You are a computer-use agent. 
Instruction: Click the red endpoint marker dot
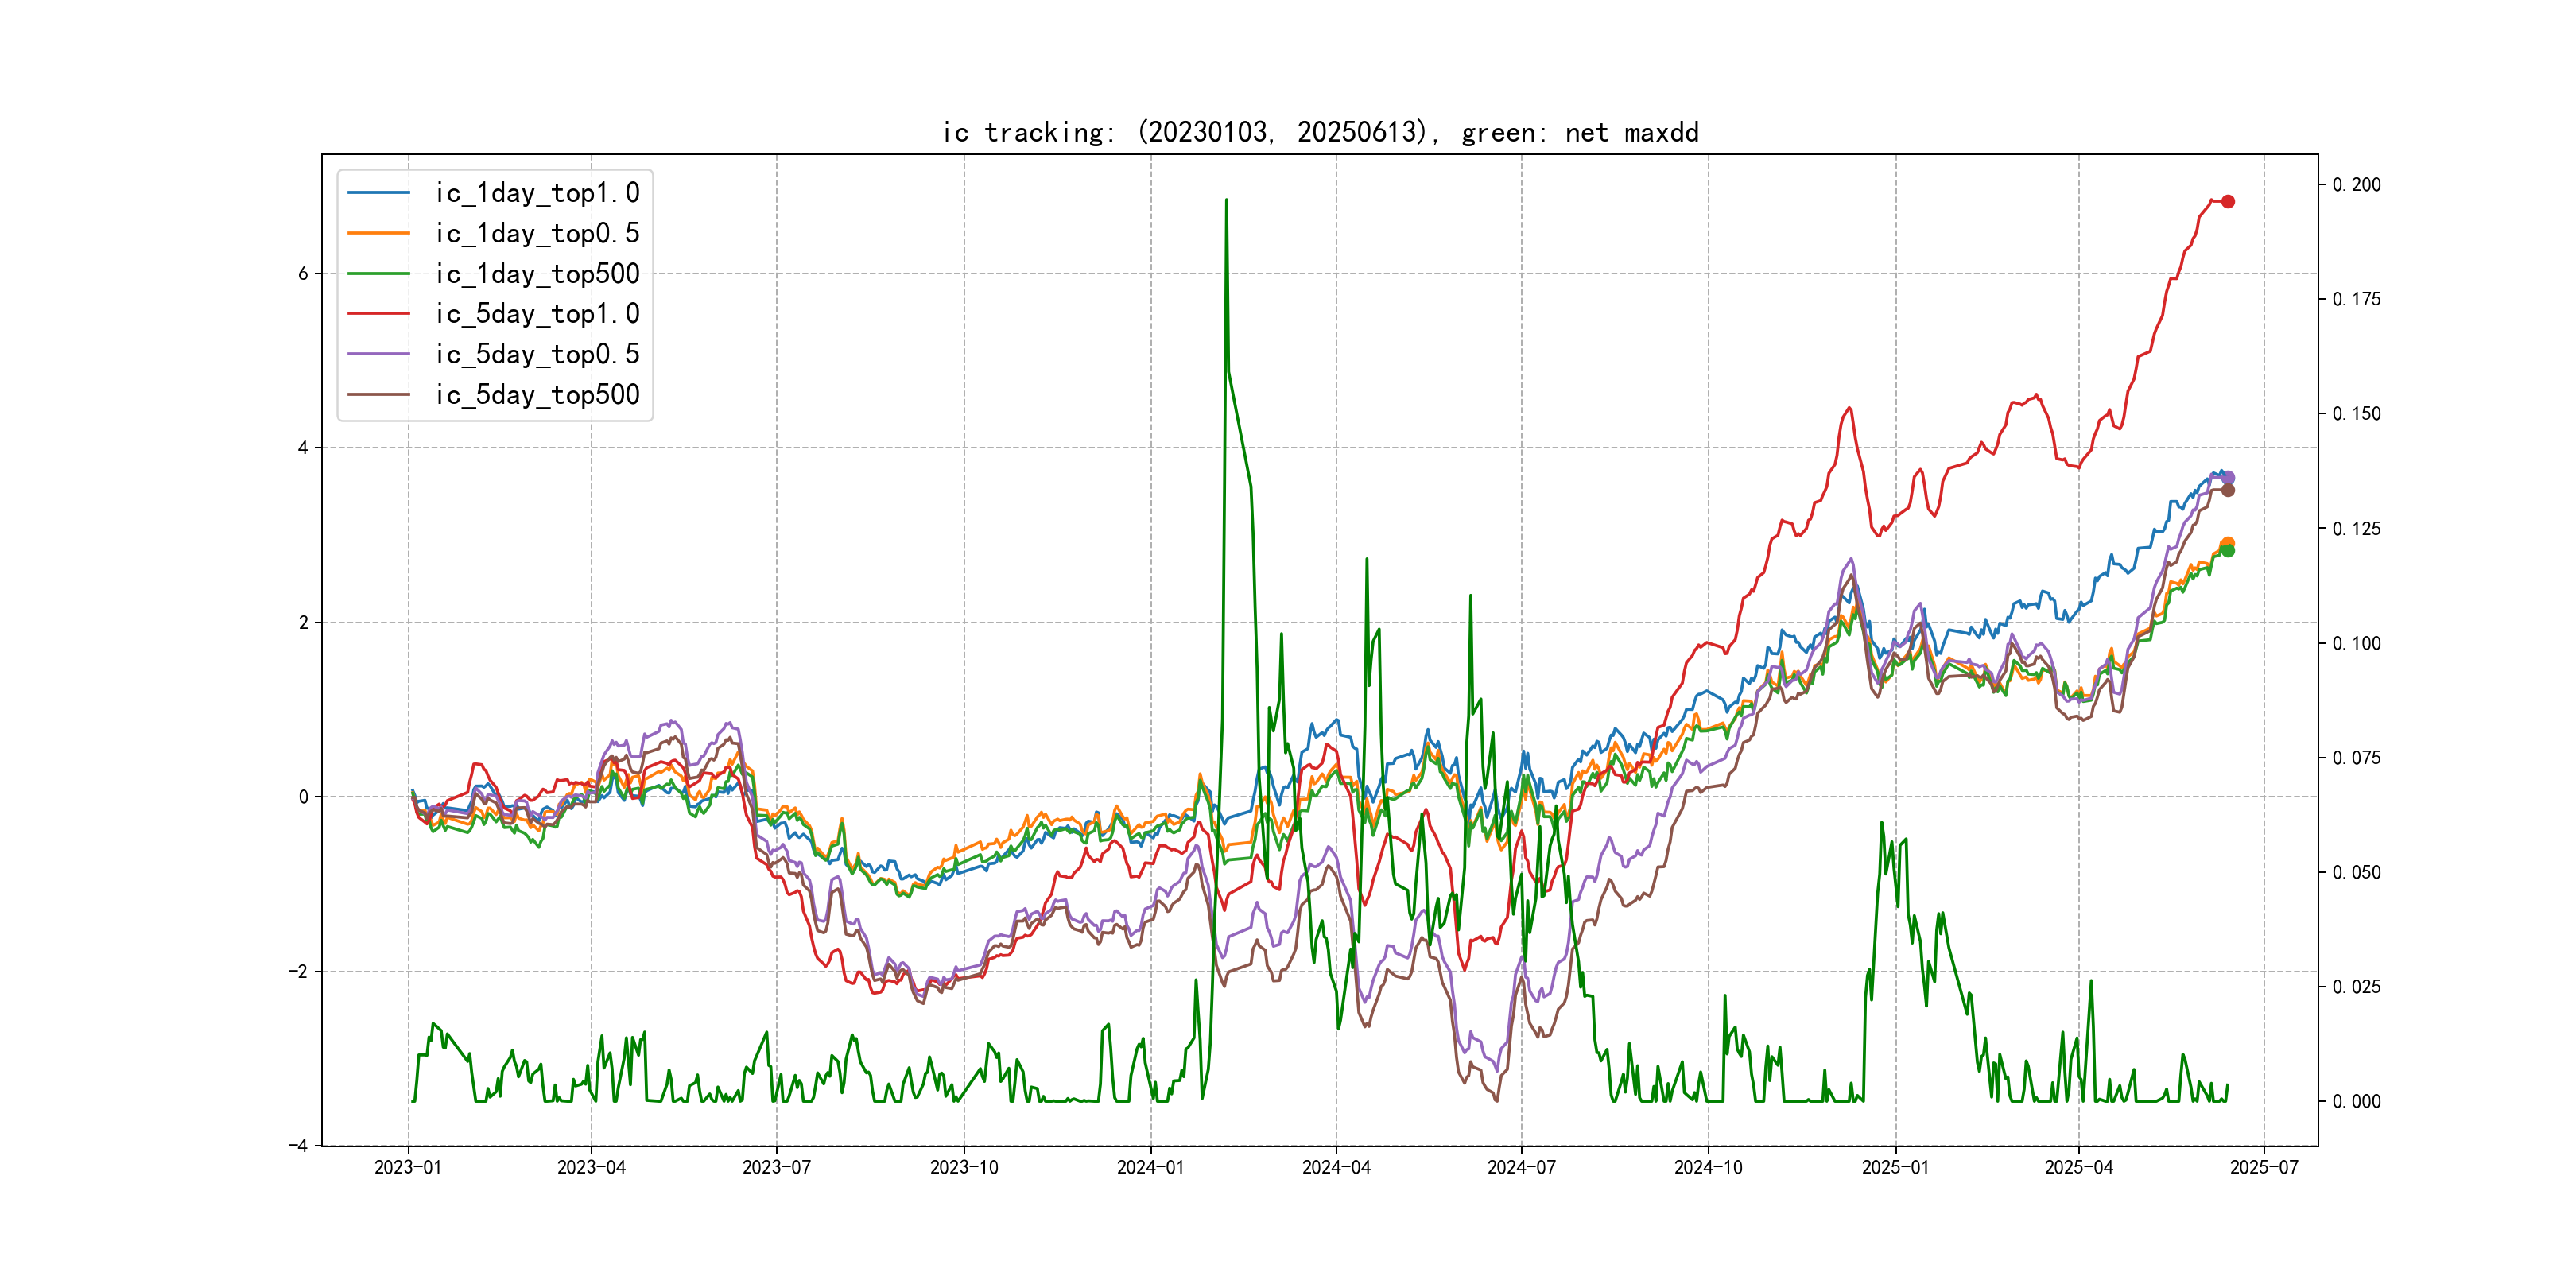pyautogui.click(x=2227, y=202)
